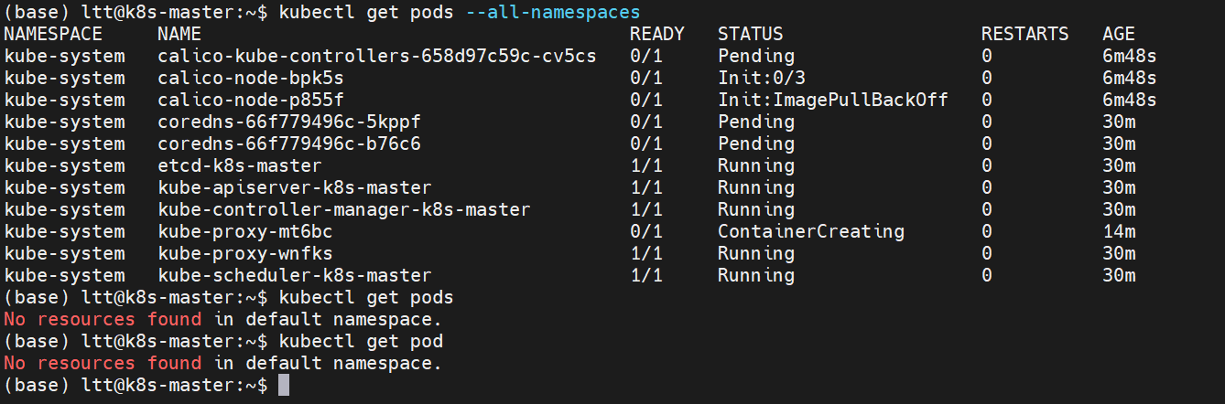1225x404 pixels.
Task: Click the STATUS column header
Action: [x=751, y=34]
